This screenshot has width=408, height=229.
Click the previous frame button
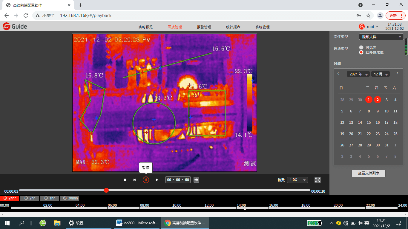tap(134, 180)
